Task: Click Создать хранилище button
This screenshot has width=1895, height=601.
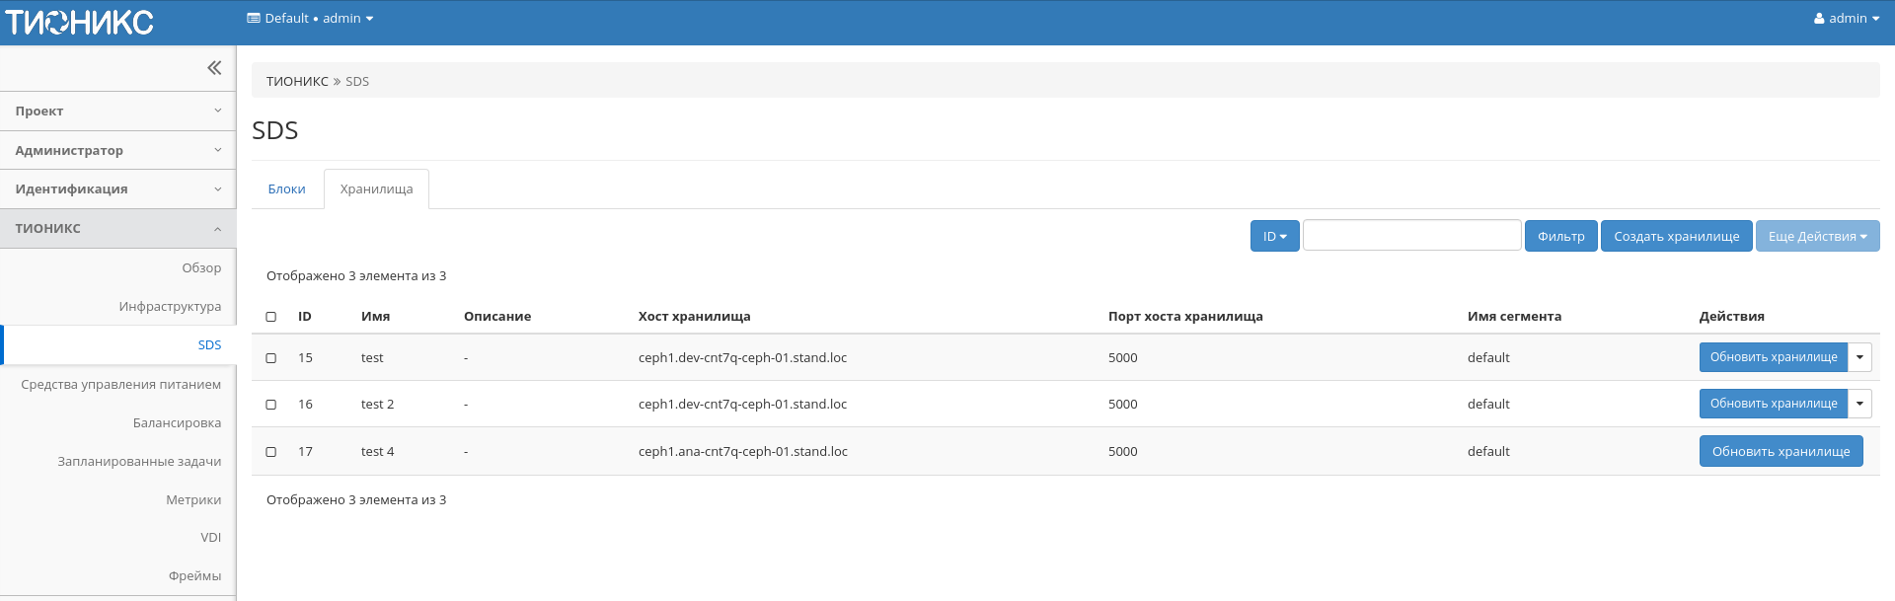Action: coord(1676,237)
